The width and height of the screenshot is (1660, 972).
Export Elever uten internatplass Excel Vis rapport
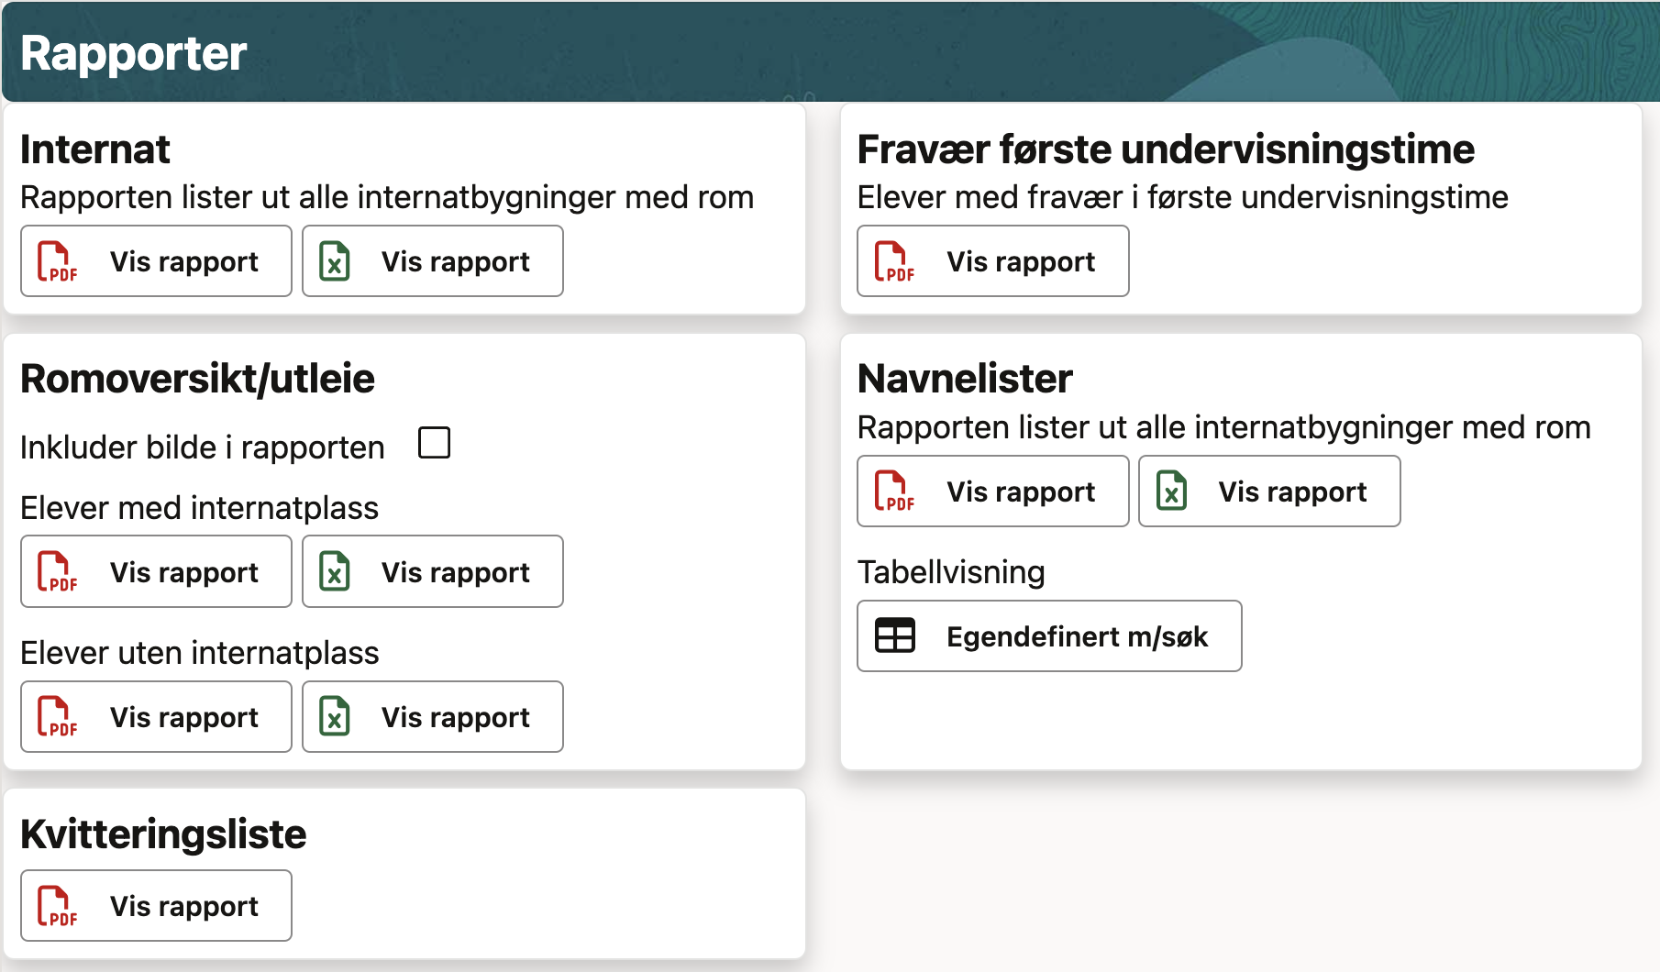click(x=455, y=716)
